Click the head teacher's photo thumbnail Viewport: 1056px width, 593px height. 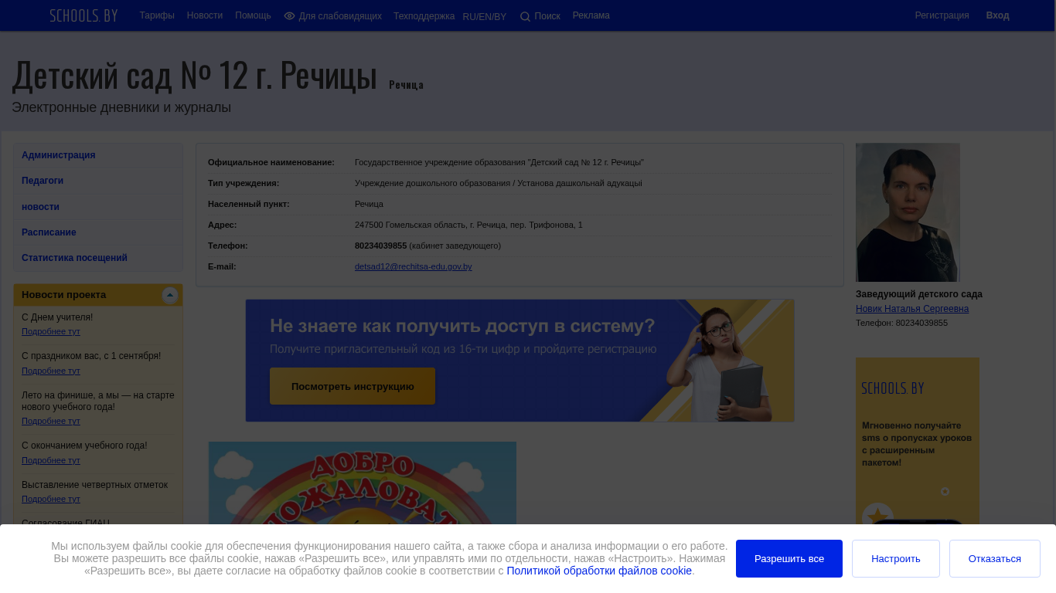tap(908, 212)
